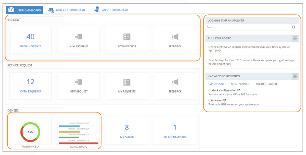Open the My Incidents list icon
The width and height of the screenshot is (306, 155).
pos(127,37)
